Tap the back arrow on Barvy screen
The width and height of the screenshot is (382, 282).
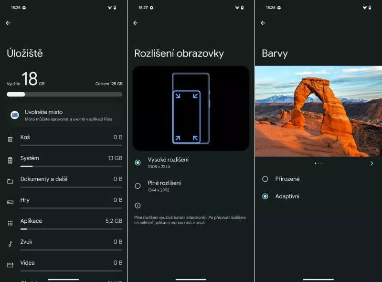pos(263,23)
